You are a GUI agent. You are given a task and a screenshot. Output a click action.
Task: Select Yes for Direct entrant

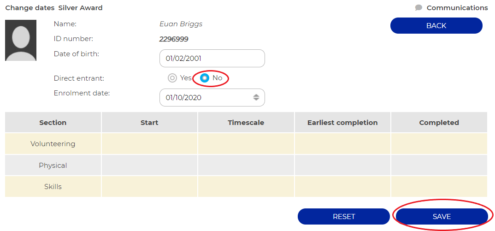click(x=172, y=78)
